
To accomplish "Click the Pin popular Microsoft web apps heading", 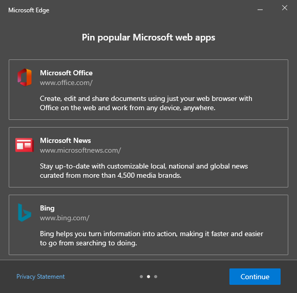I will coord(148,37).
